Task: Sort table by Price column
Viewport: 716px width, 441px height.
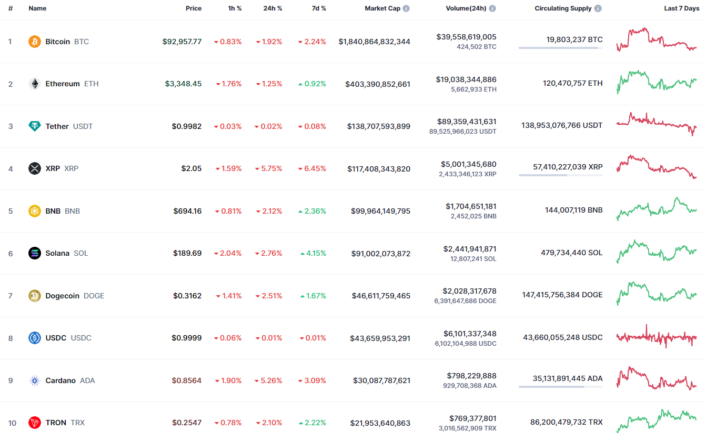Action: 193,8
